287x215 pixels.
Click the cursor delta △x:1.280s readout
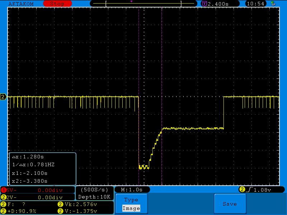pyautogui.click(x=28, y=157)
